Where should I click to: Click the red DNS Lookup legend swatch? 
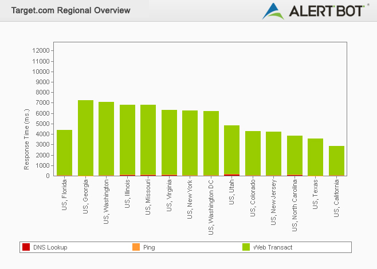26,247
